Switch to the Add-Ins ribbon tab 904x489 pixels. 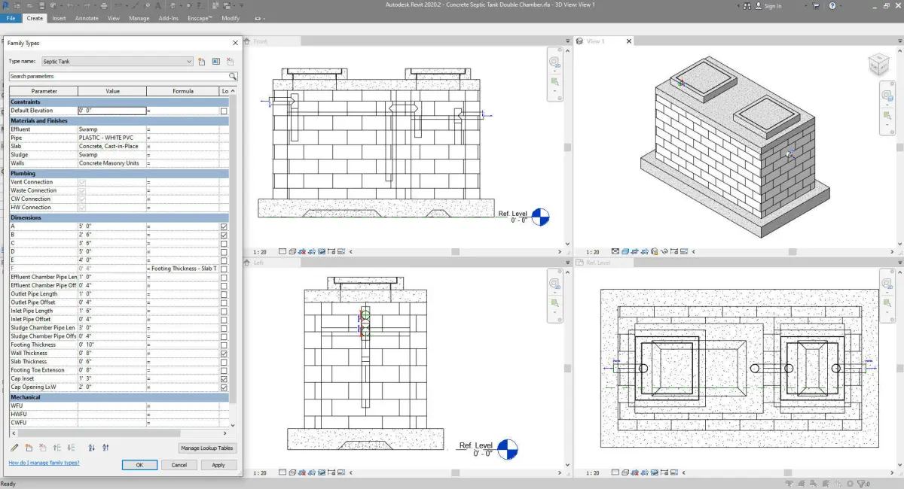click(168, 17)
